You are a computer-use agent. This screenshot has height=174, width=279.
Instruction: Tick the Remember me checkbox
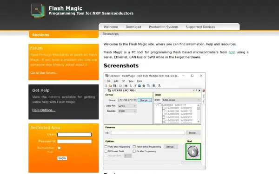(x=59, y=148)
